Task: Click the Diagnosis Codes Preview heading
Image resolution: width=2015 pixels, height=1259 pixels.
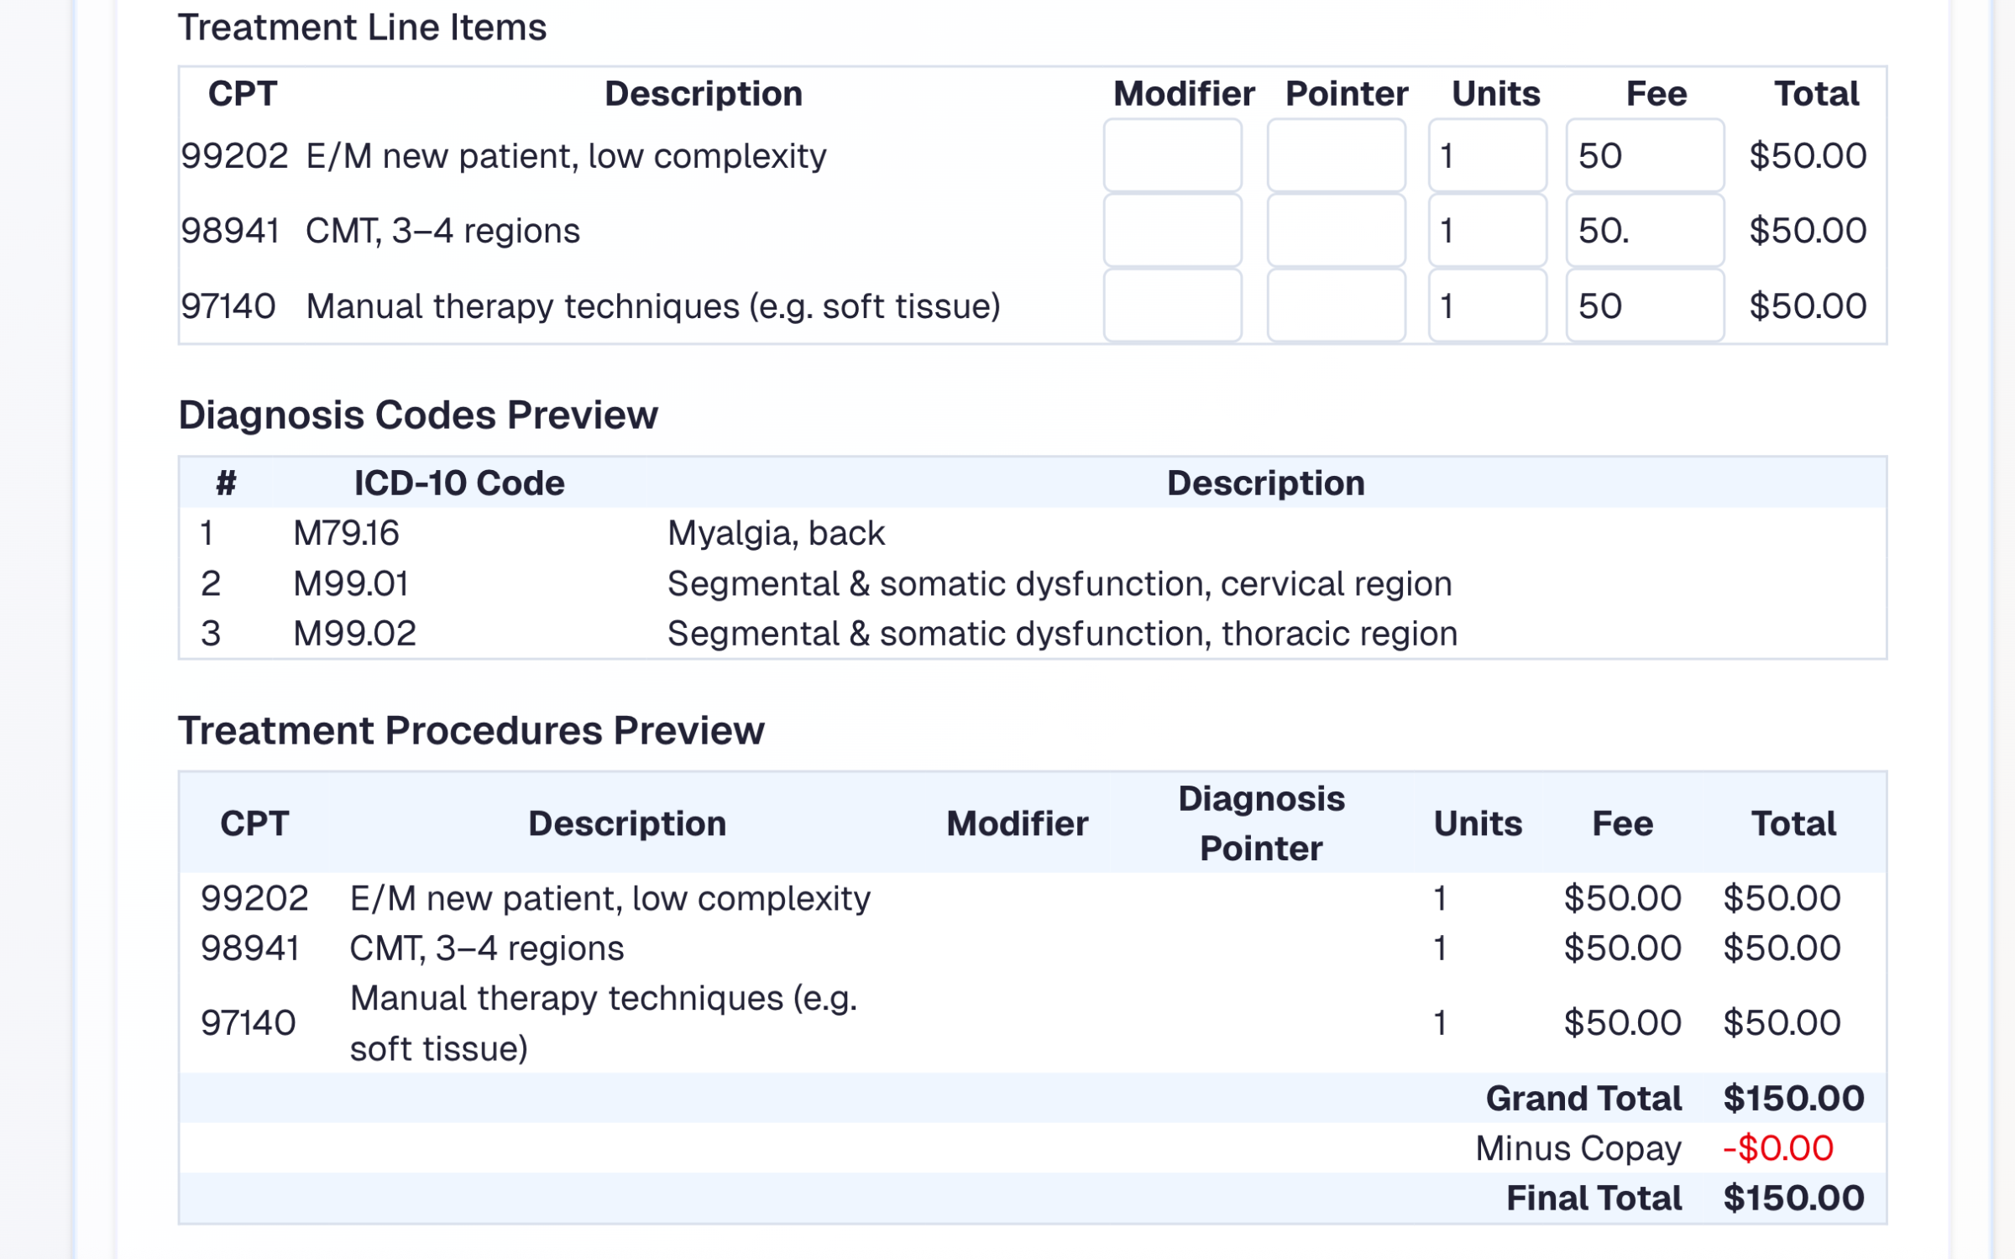Action: pos(418,413)
